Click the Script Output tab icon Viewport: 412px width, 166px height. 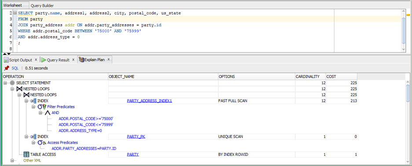point(6,60)
